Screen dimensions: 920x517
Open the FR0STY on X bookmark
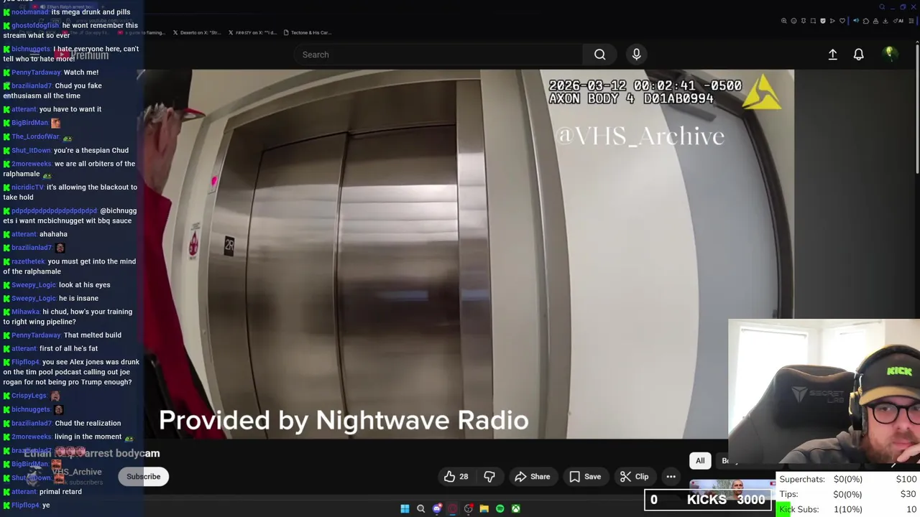tap(252, 32)
